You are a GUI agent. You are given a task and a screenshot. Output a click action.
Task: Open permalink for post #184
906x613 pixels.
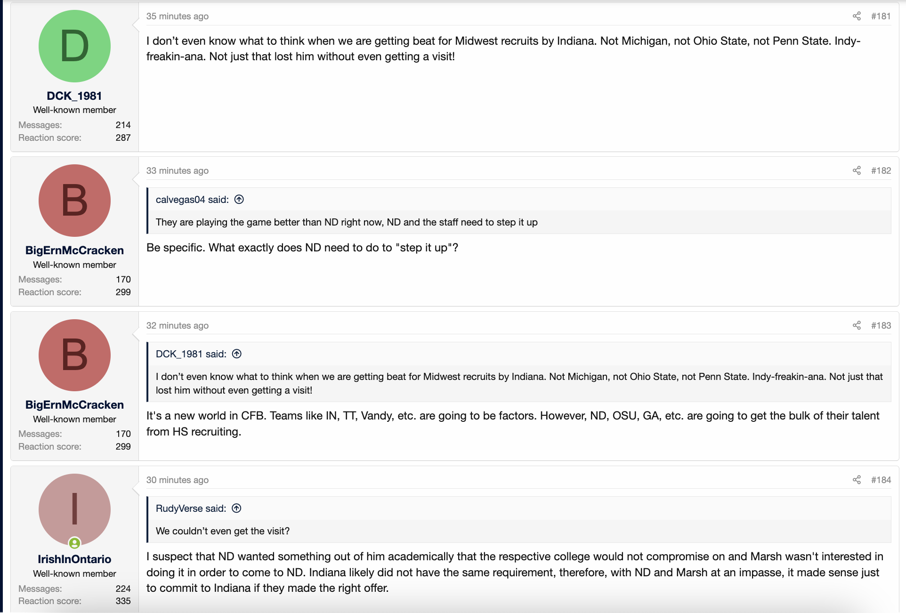tap(881, 480)
